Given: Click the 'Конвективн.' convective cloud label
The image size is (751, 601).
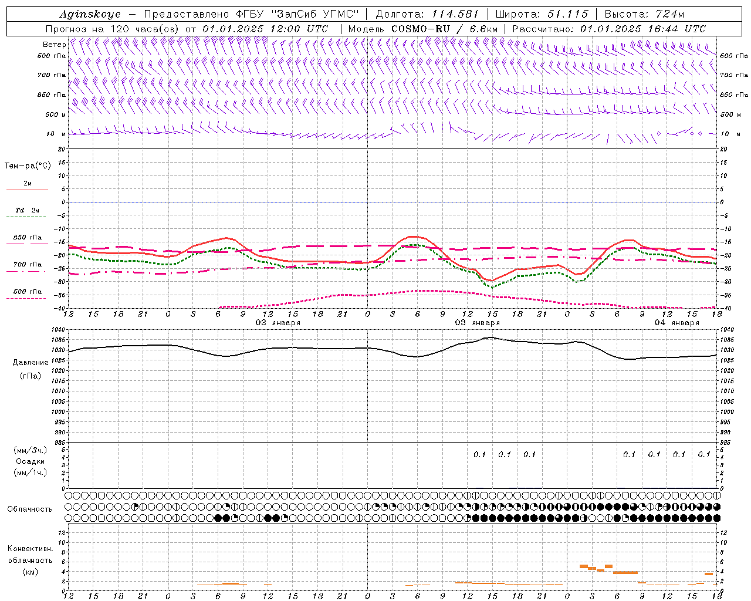Looking at the screenshot, I should [30, 549].
